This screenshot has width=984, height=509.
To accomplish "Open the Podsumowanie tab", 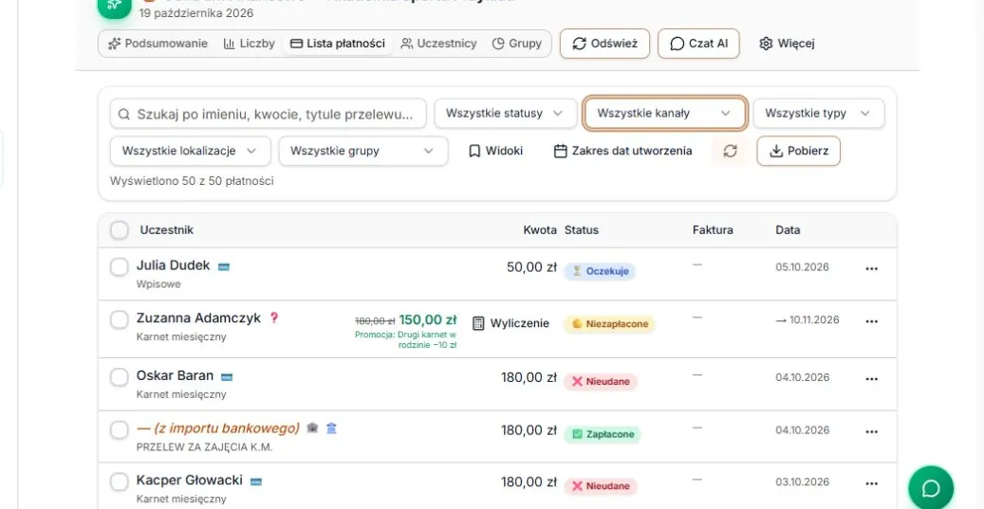I will [x=158, y=44].
